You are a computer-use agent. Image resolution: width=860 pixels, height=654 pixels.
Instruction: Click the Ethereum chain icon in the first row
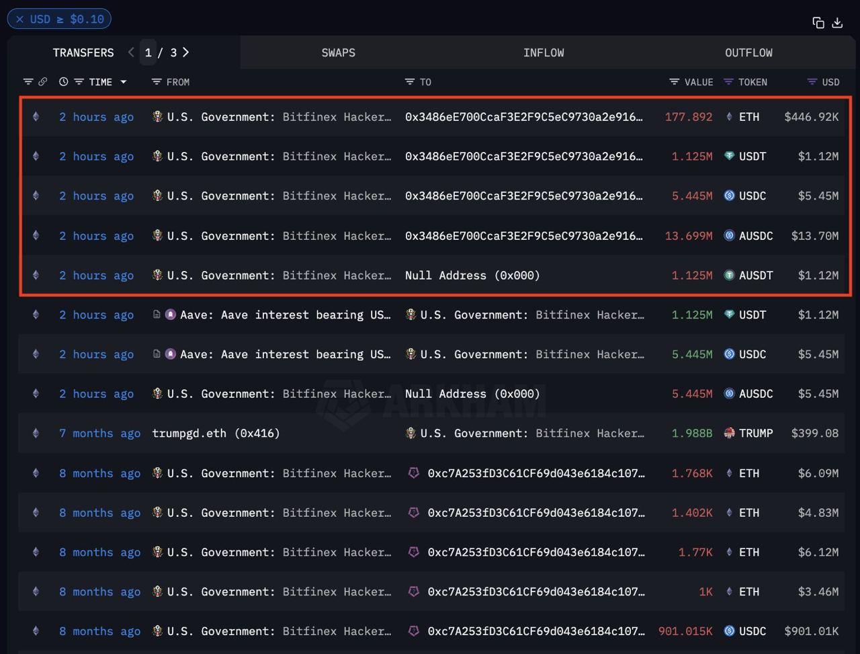point(36,117)
